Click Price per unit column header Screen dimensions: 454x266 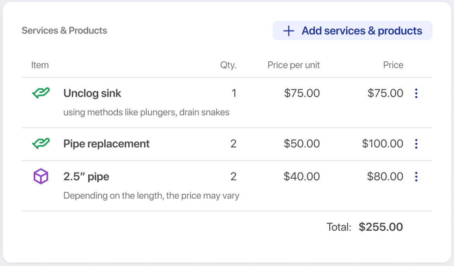click(294, 65)
